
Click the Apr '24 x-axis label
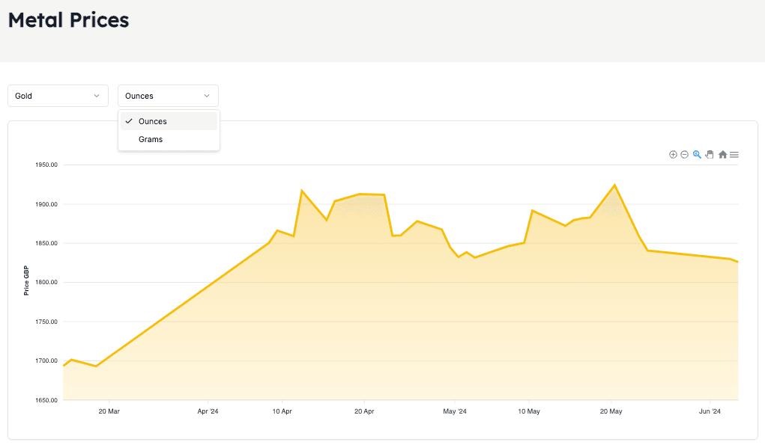208,411
